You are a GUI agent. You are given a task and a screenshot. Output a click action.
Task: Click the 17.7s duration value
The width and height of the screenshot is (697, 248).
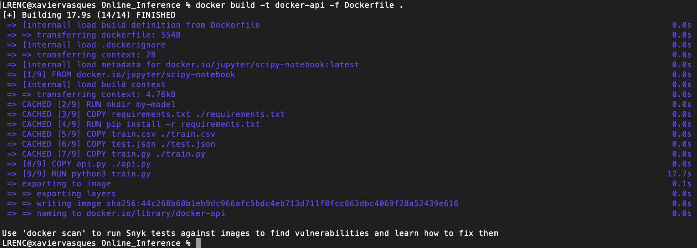[x=679, y=174]
